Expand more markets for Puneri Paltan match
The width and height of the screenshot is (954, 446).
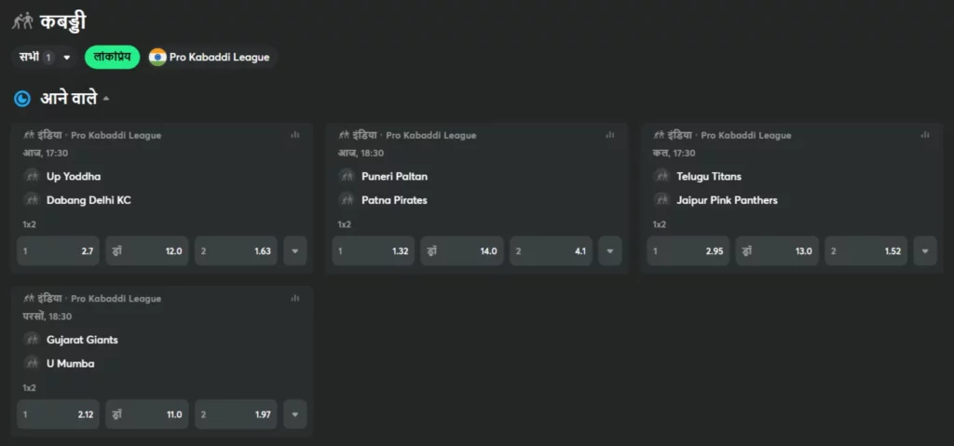(610, 251)
